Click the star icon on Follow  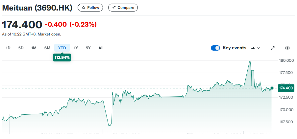click(84, 8)
